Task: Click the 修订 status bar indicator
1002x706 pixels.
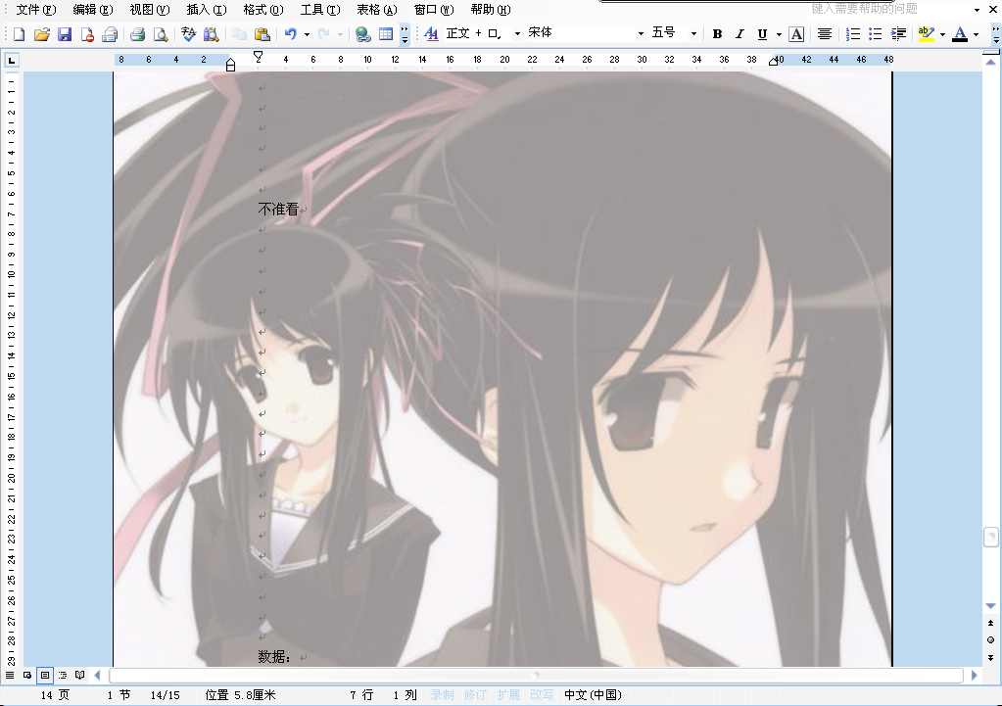Action: 475,694
